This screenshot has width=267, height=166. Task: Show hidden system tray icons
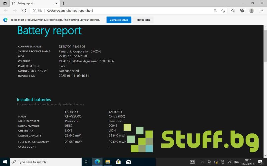pyautogui.click(x=202, y=162)
